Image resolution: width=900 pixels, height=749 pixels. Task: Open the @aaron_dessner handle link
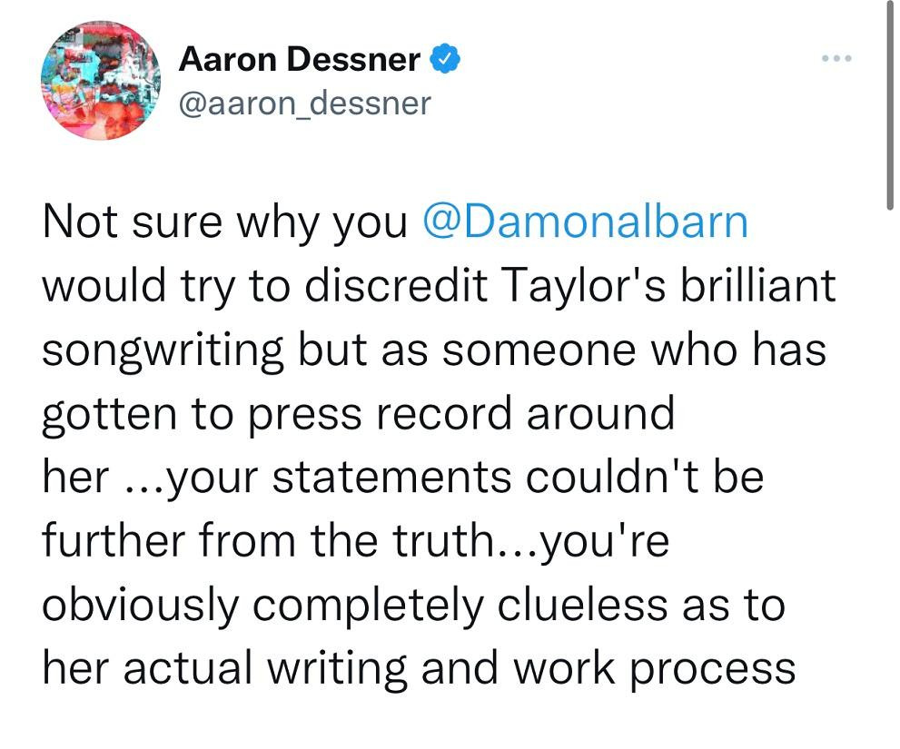[x=304, y=103]
